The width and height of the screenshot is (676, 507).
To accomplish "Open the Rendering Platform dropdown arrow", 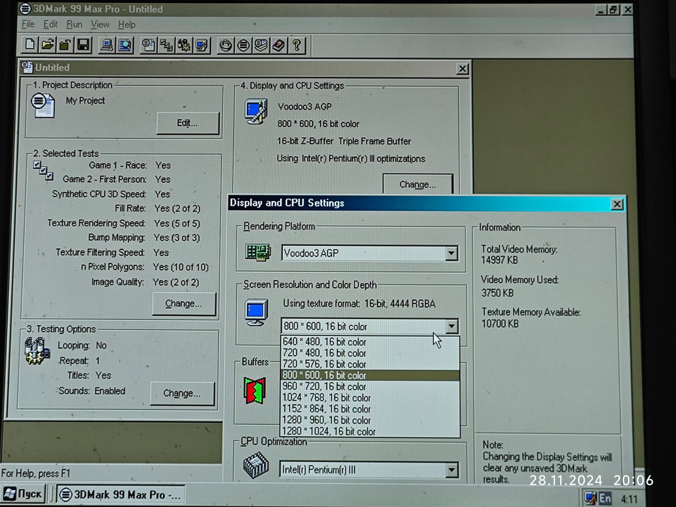I will coord(451,253).
